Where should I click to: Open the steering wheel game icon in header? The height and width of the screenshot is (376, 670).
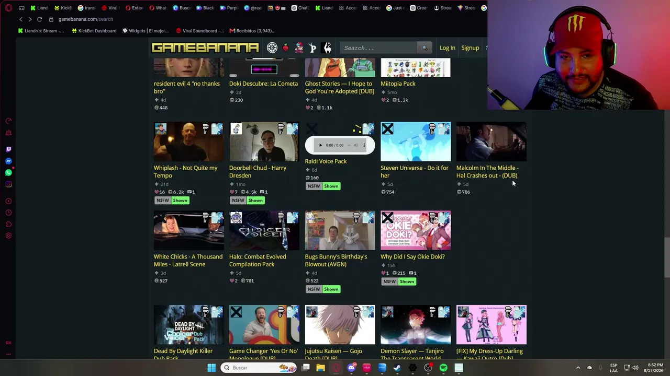point(272,48)
